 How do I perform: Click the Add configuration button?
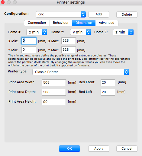tap(99, 14)
